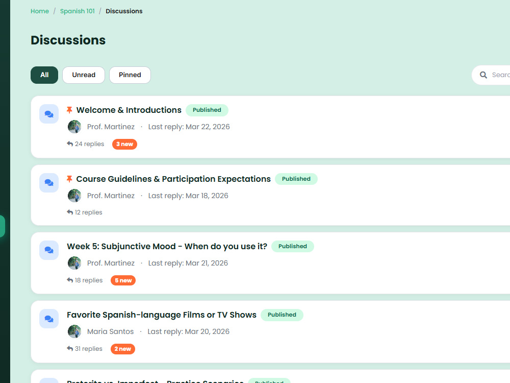The width and height of the screenshot is (510, 383).
Task: Click the Maria Santos author name
Action: click(110, 331)
